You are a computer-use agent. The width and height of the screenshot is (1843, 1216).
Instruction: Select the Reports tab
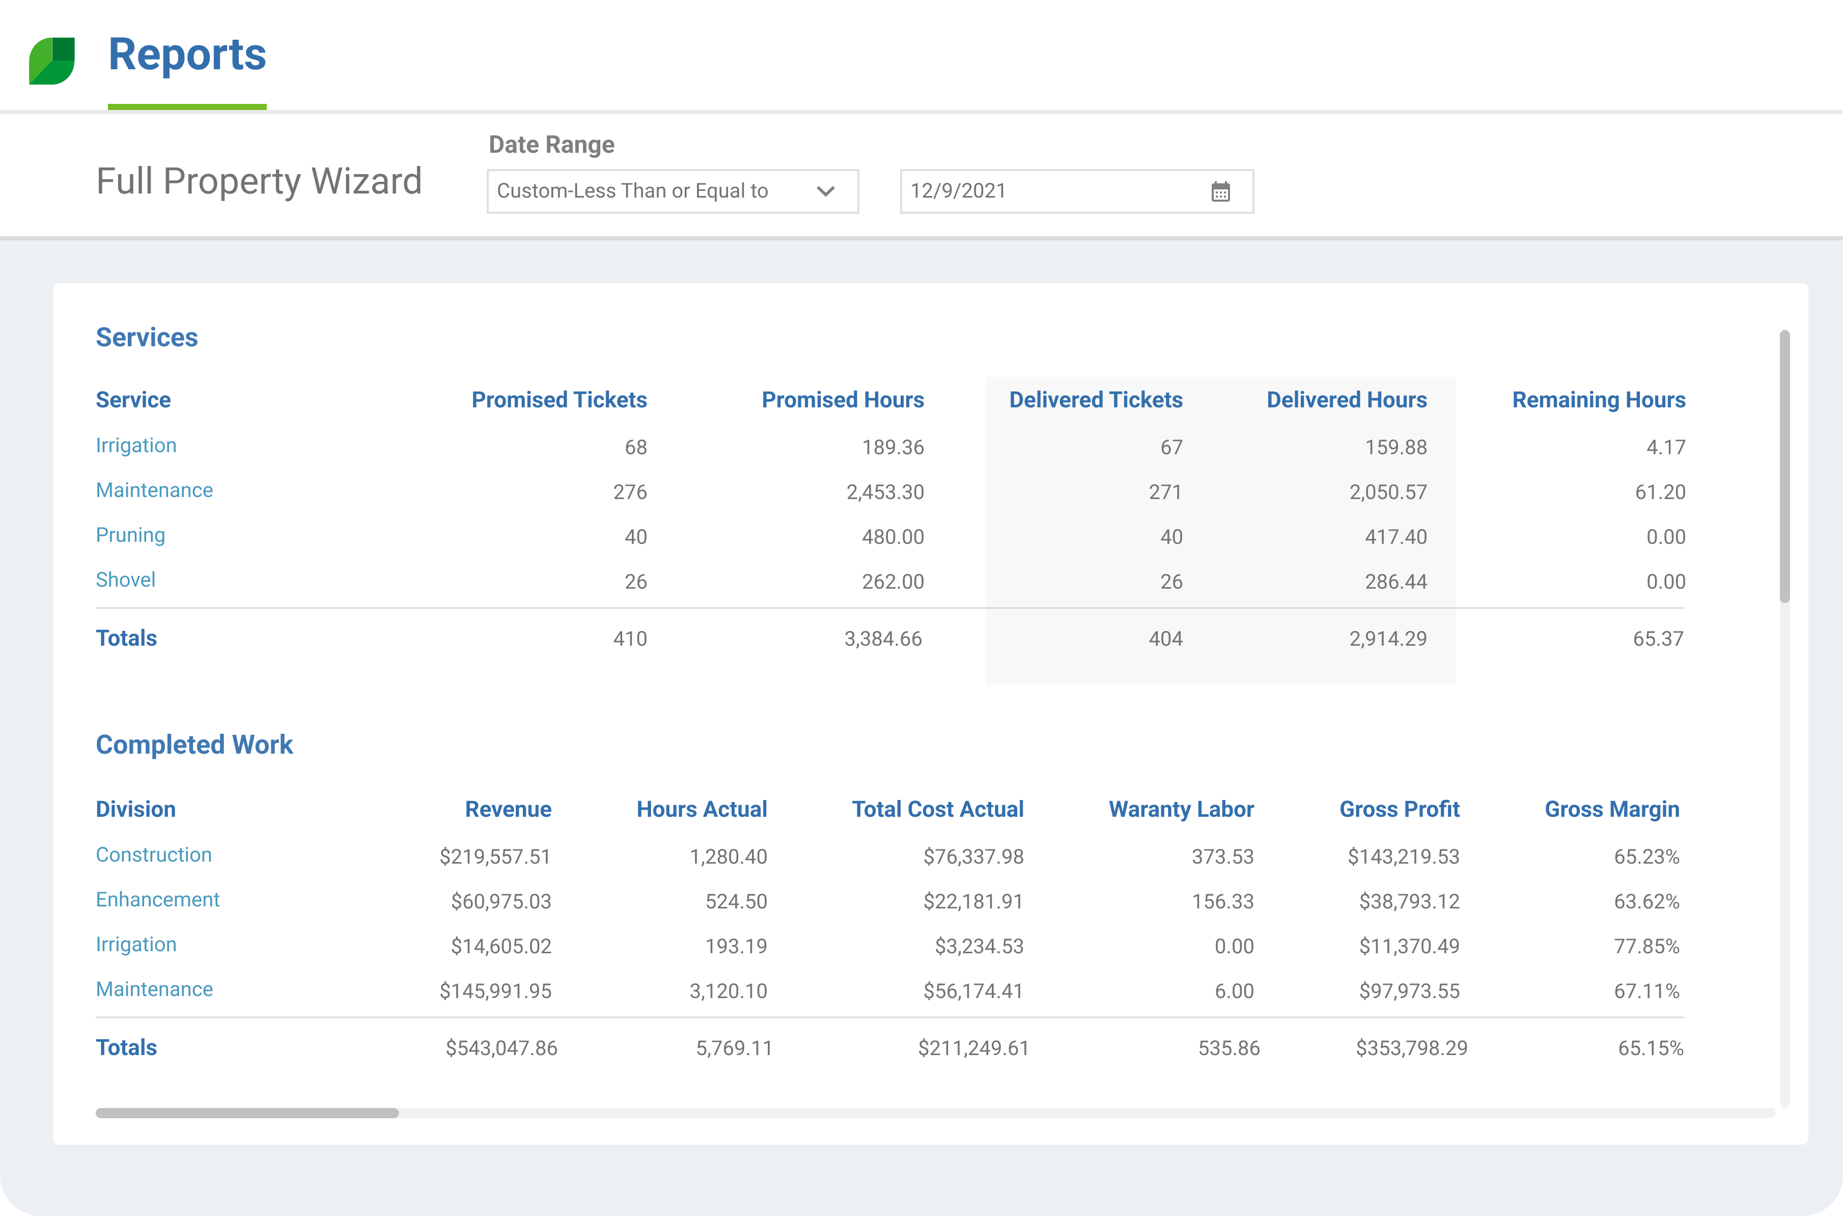click(x=186, y=54)
